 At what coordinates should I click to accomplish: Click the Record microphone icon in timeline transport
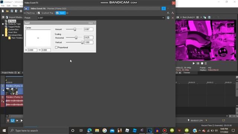8,121
